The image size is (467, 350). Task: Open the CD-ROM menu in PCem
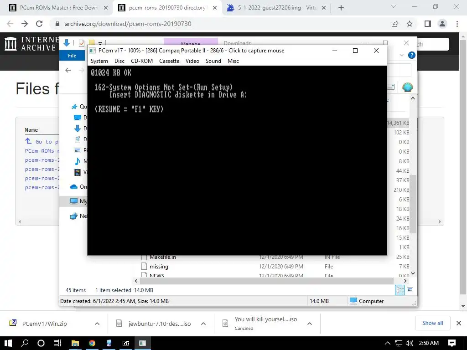click(x=142, y=61)
